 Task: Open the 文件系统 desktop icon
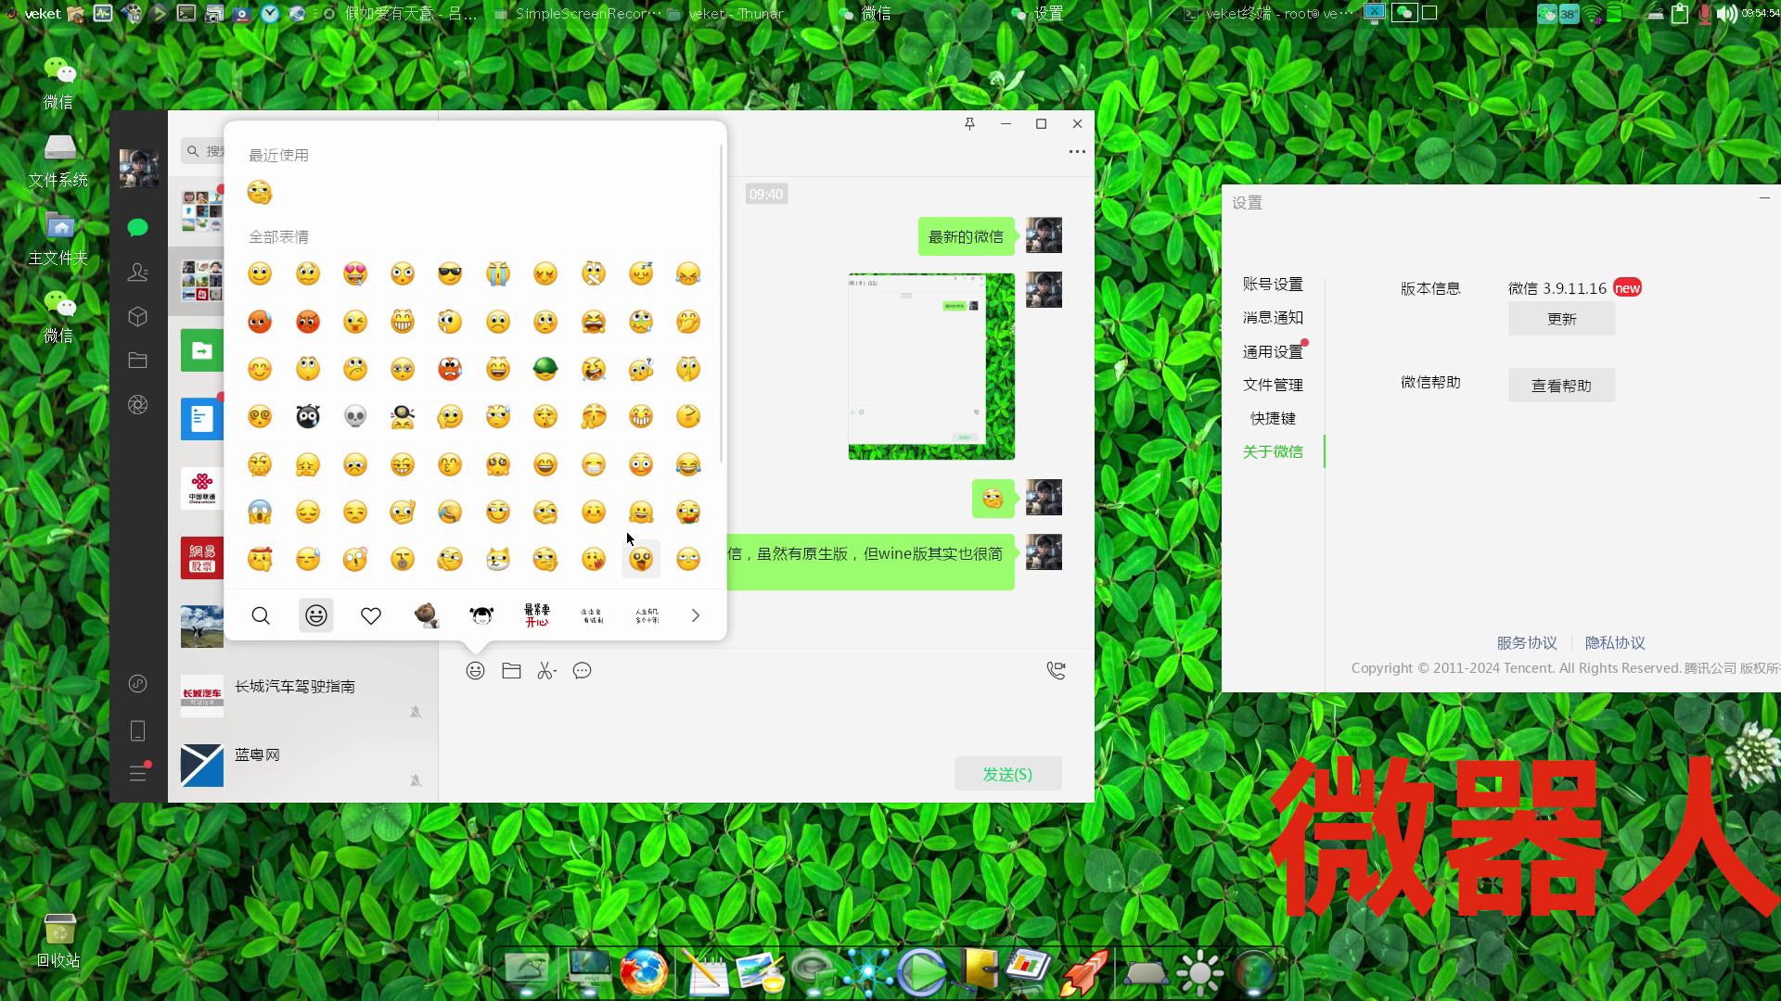click(59, 160)
